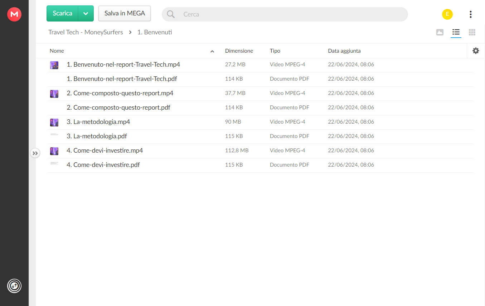Sort files by Data aggiunta column
This screenshot has width=485, height=306.
[344, 51]
